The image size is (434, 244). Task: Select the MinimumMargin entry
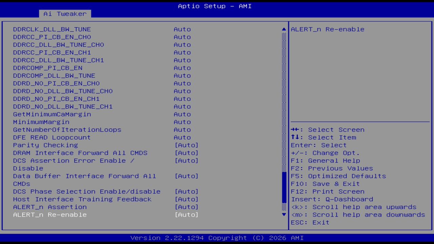41,122
